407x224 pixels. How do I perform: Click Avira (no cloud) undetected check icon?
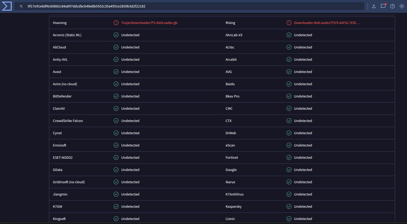[x=116, y=84]
